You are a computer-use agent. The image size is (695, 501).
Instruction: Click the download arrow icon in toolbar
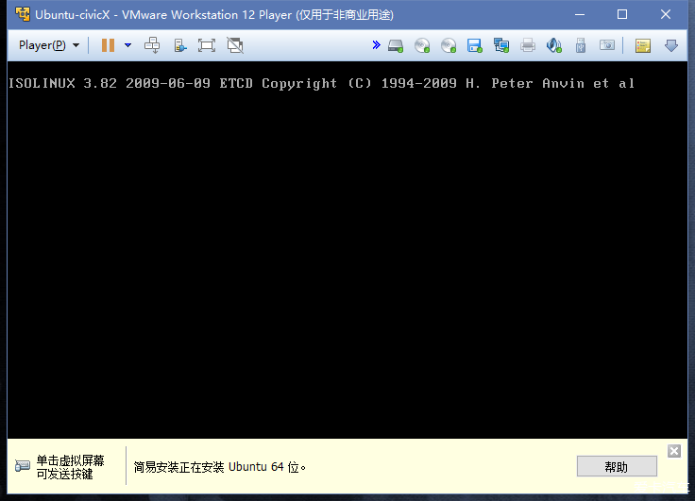click(x=671, y=45)
